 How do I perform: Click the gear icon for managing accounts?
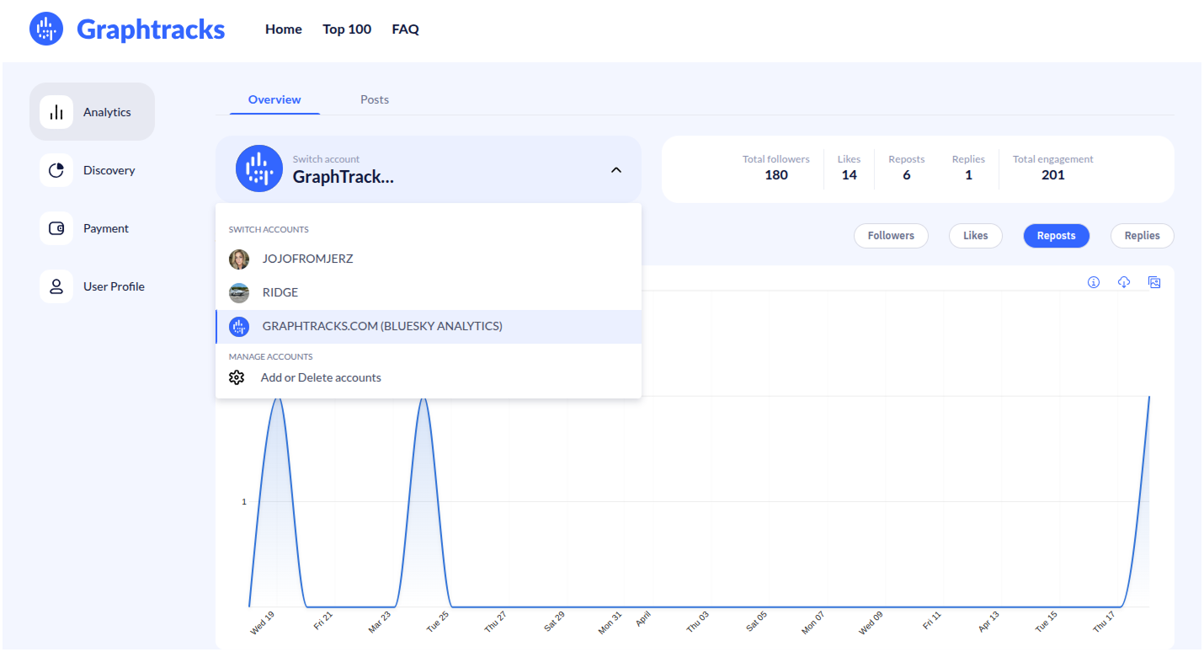[x=237, y=377]
